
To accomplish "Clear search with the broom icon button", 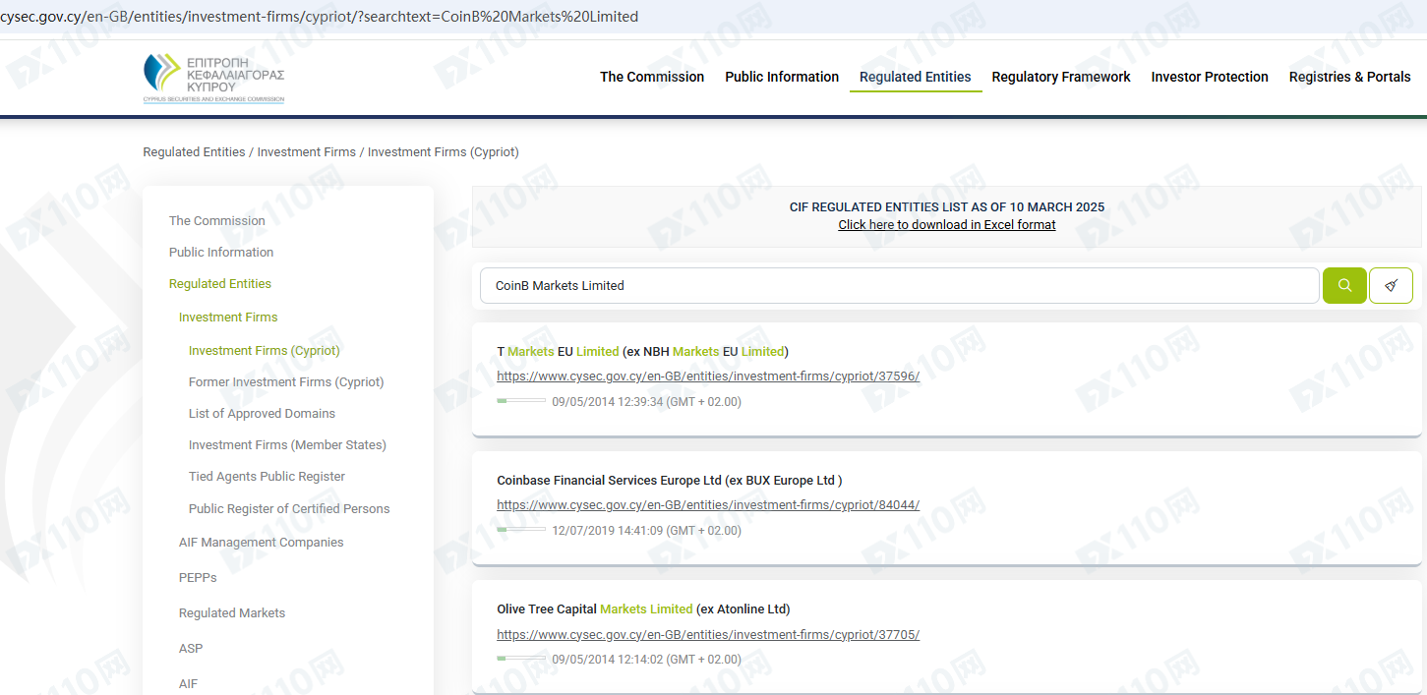I will [1391, 285].
